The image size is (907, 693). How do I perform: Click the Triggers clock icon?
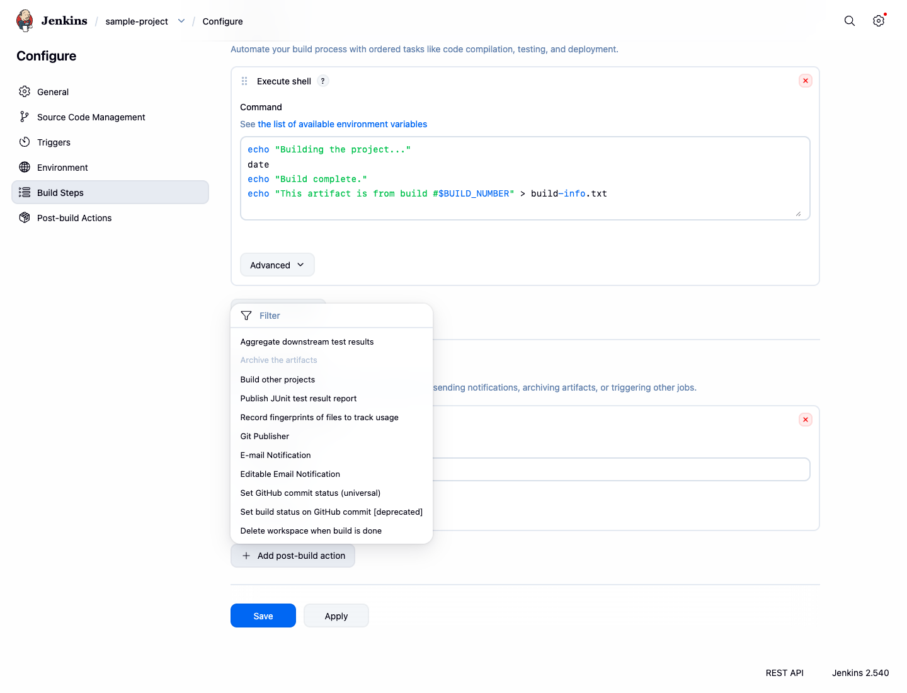(25, 142)
